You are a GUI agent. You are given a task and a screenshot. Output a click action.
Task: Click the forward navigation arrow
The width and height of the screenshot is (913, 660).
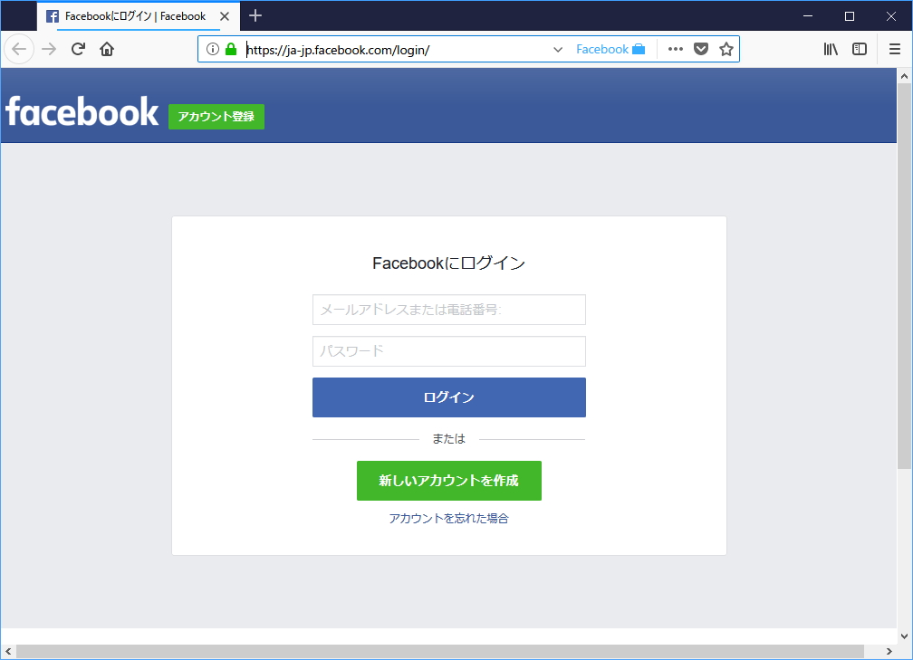[47, 49]
